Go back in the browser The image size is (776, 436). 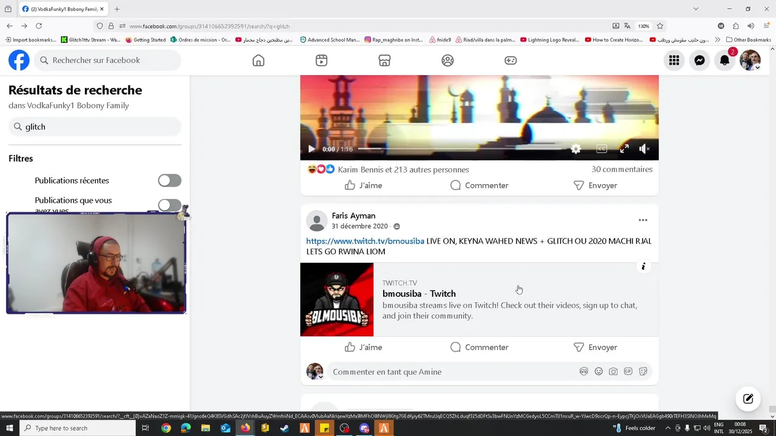tap(10, 26)
